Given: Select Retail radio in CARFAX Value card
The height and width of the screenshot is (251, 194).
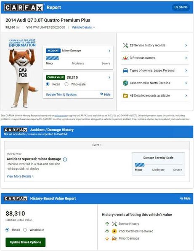Looking at the screenshot, I should point(48,84).
